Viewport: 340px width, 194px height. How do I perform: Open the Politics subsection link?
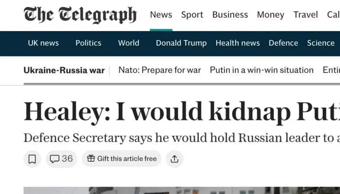pyautogui.click(x=88, y=43)
